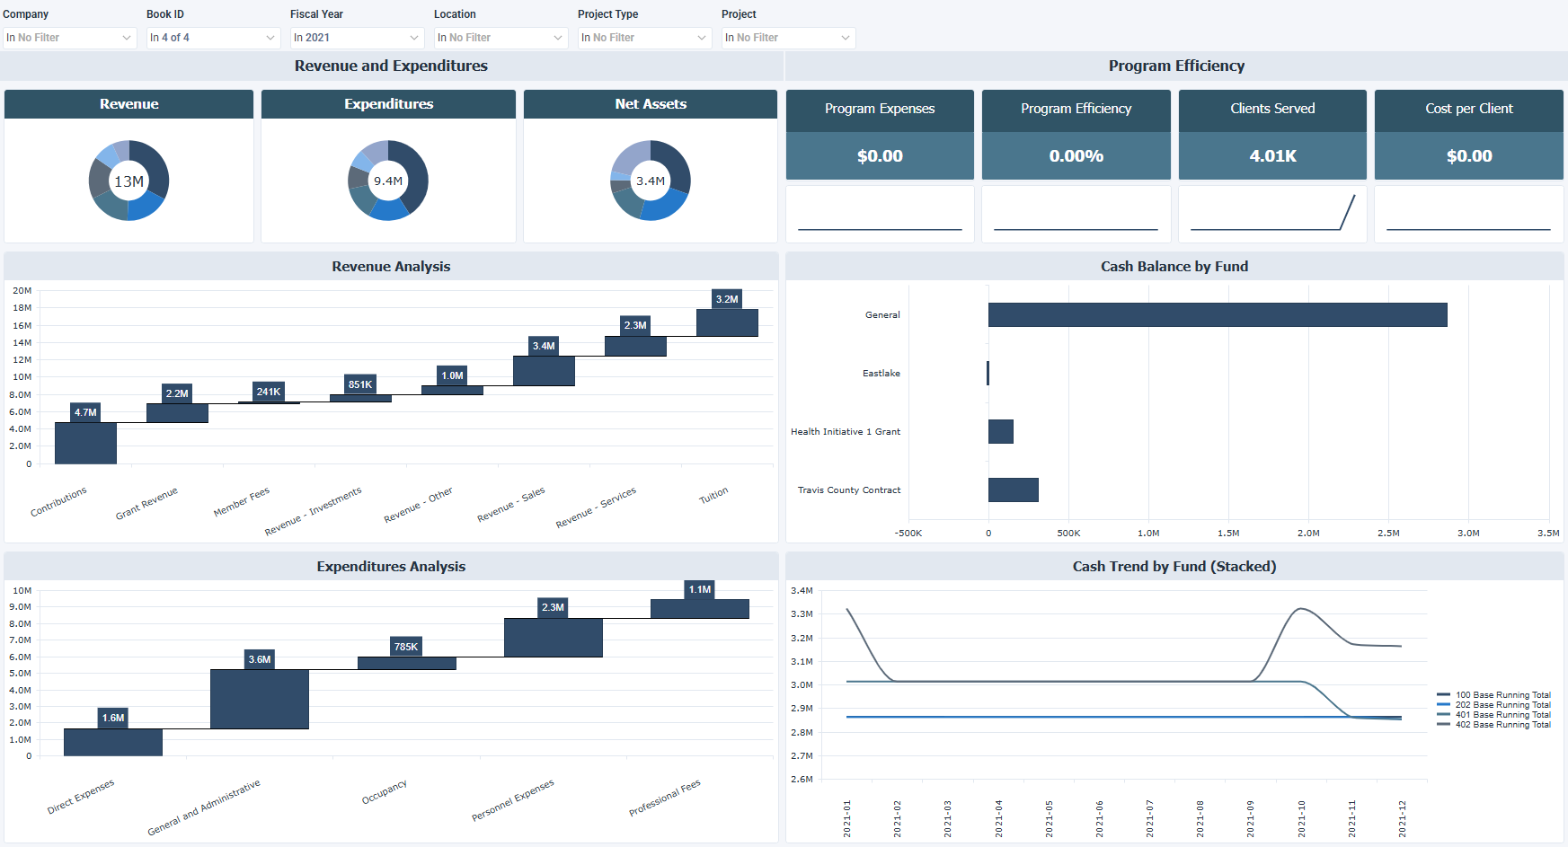Viewport: 1568px width, 847px height.
Task: Click the Cash Balance by Fund title
Action: (1174, 267)
